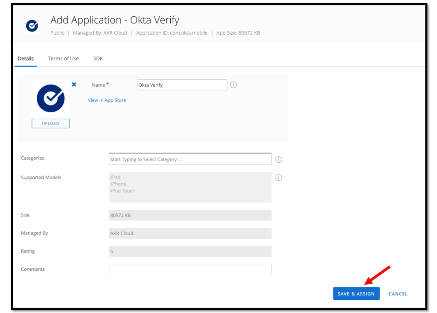Open the Categories selection field
Image resolution: width=437 pixels, height=313 pixels.
[190, 159]
